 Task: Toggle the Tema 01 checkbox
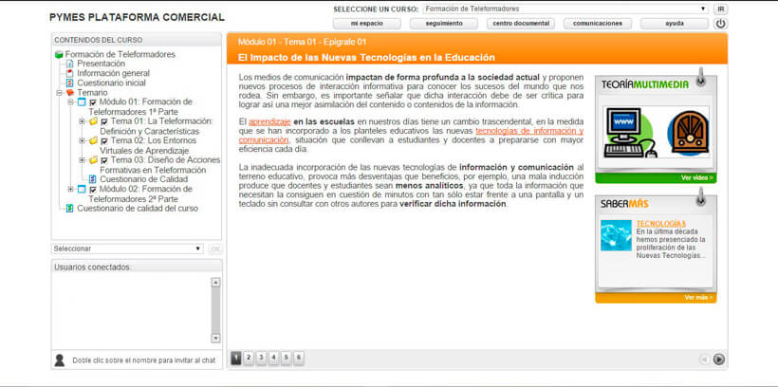(x=104, y=121)
